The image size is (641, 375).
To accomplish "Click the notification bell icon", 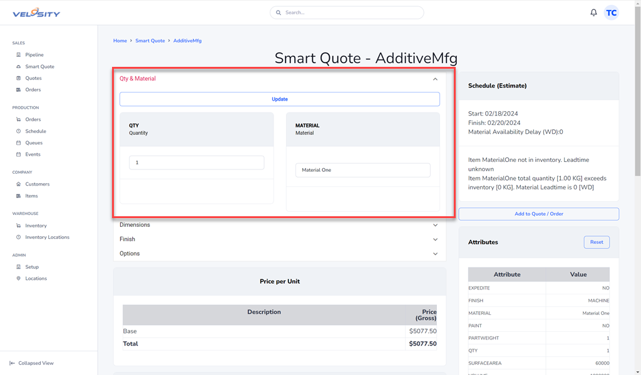I will click(x=593, y=12).
